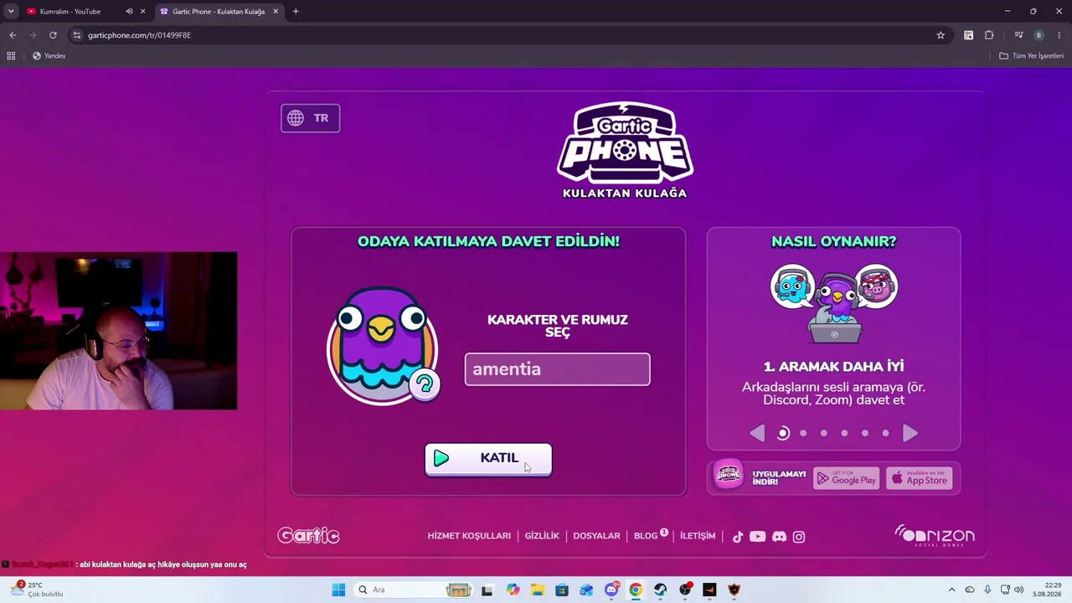Open the clock showing 22:29
Viewport: 1072px width, 603px height.
1047,590
